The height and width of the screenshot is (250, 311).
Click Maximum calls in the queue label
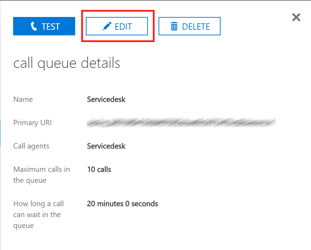click(x=41, y=175)
